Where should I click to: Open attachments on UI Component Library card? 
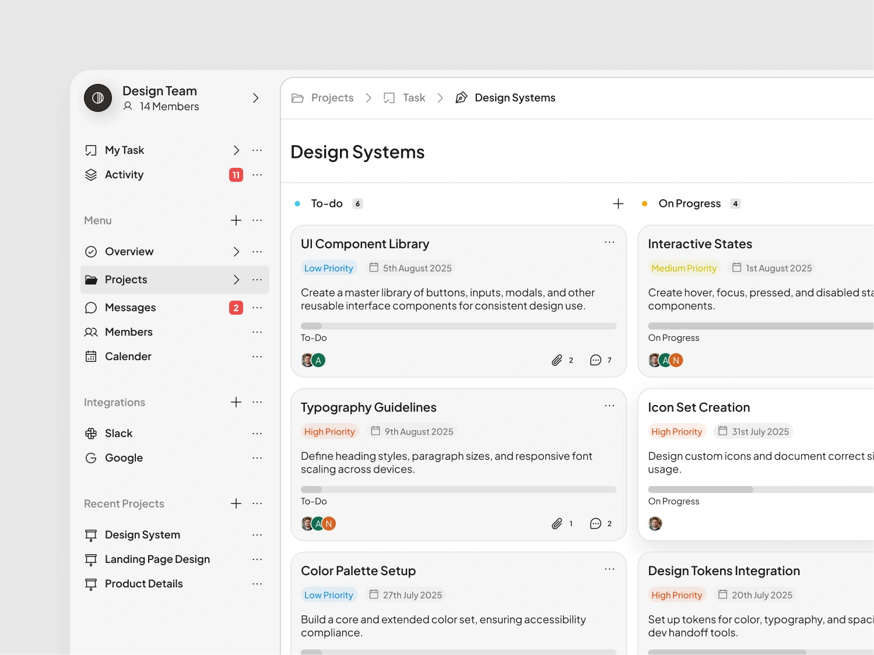(557, 360)
